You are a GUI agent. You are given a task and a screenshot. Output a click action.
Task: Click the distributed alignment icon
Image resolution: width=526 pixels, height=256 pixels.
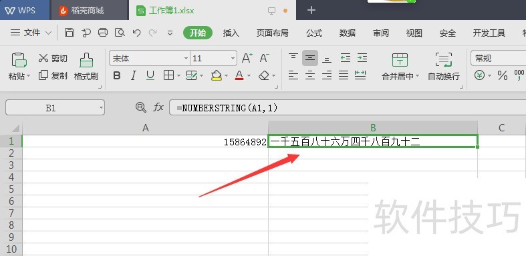(x=360, y=75)
